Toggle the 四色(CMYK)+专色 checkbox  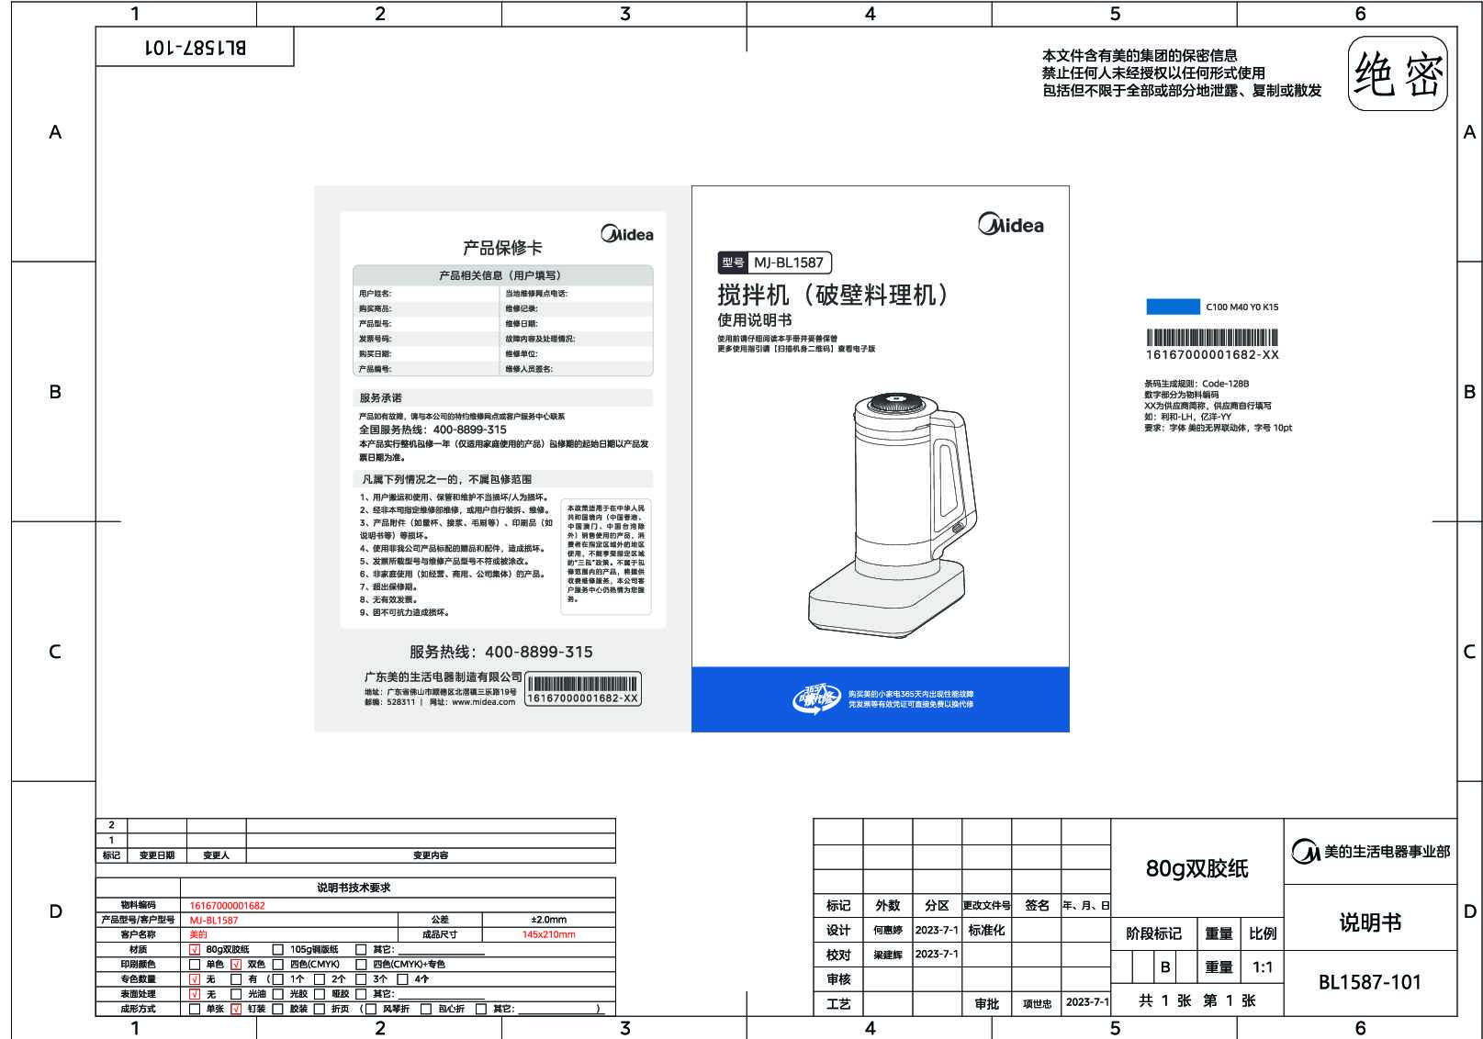click(x=361, y=965)
